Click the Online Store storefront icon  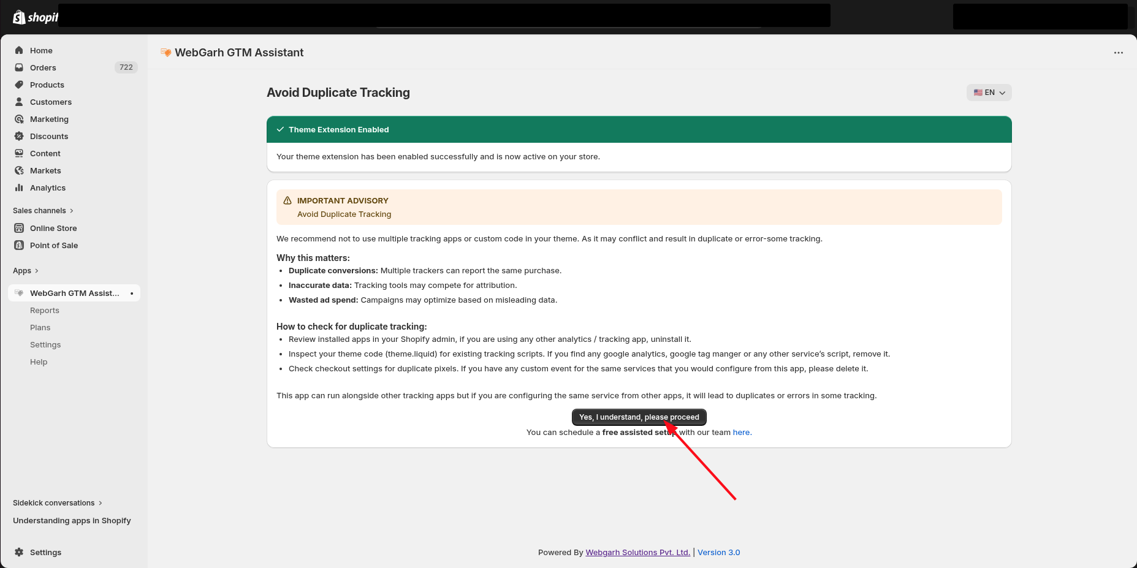pos(19,228)
